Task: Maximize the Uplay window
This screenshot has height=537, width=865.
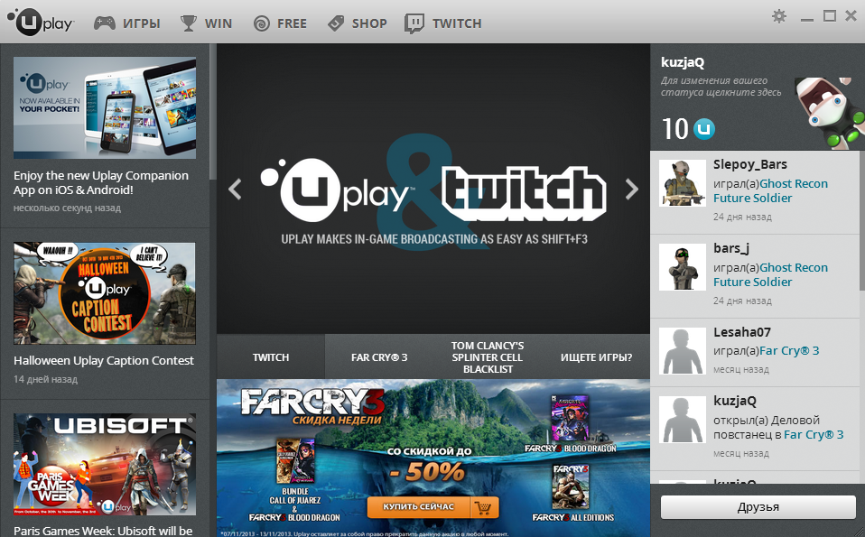Action: click(x=830, y=16)
